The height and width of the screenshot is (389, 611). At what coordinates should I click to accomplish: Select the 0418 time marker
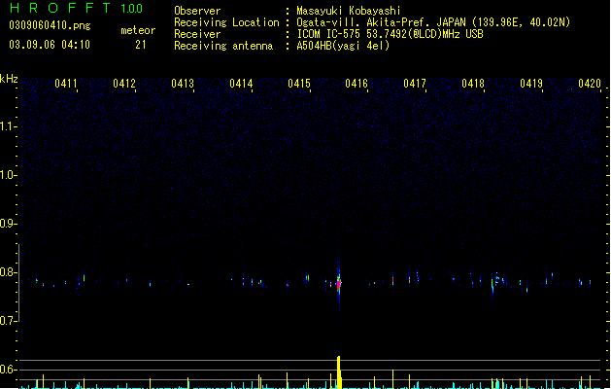[x=473, y=84]
